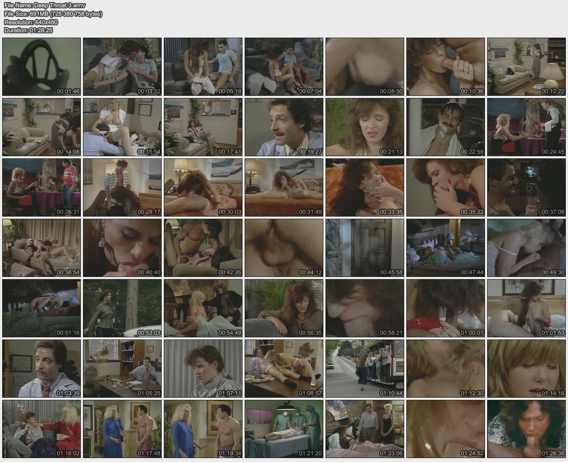The height and width of the screenshot is (462, 568).
Task: Select the mustached man frame at 00:19:27
Action: (284, 127)
